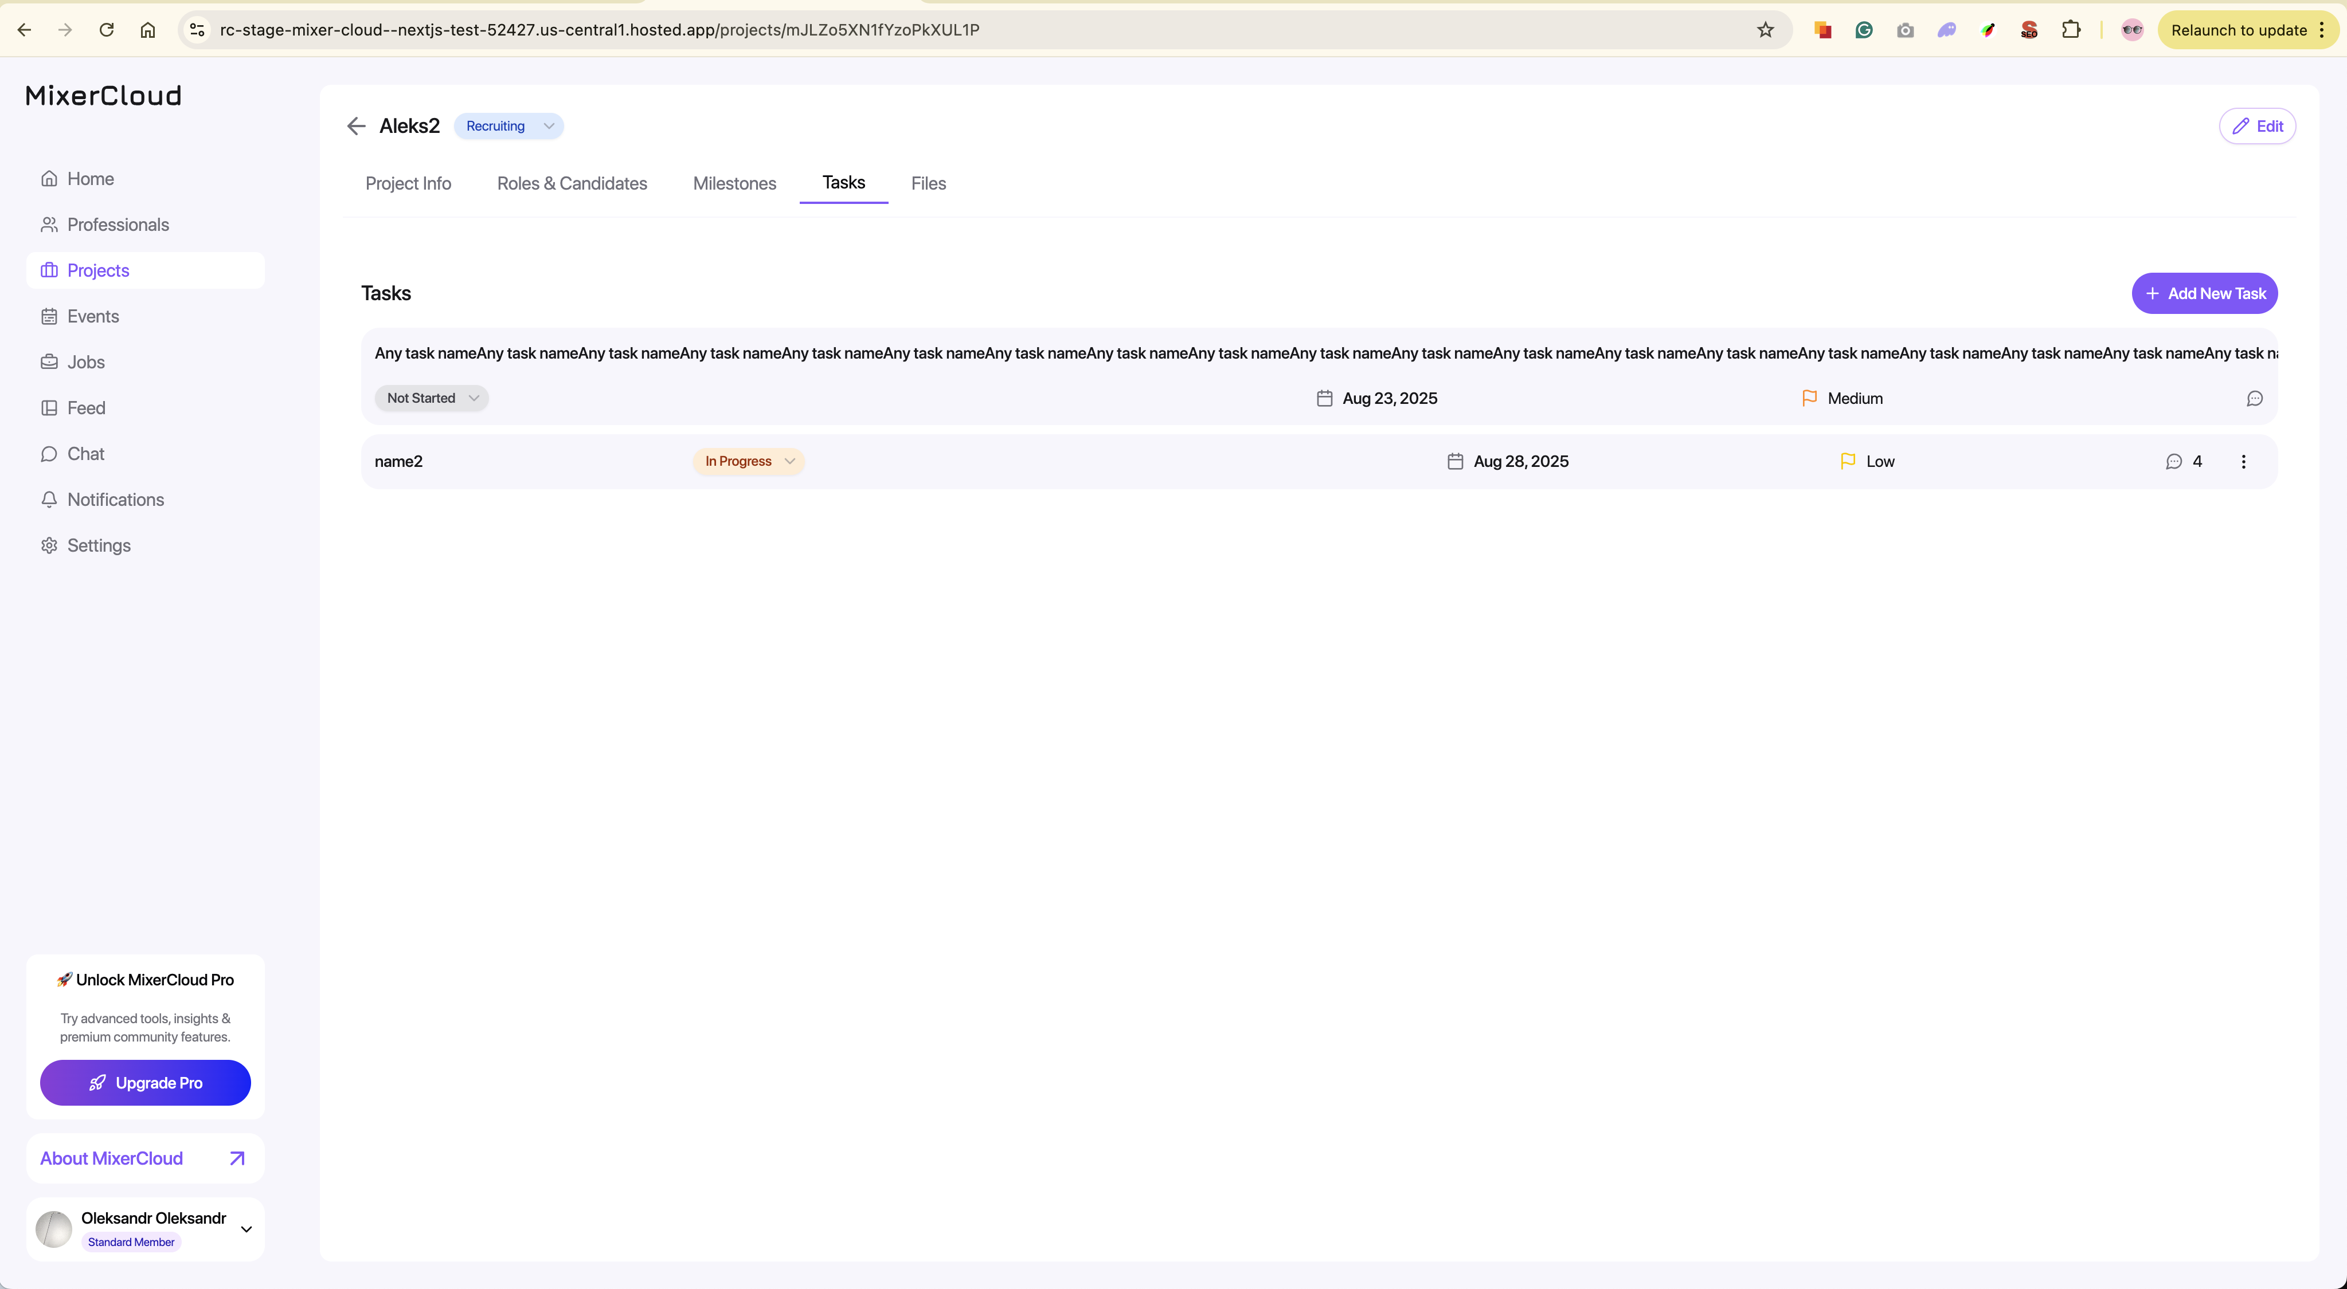The width and height of the screenshot is (2347, 1289).
Task: Open browser extensions puzzle icon
Action: click(2071, 30)
